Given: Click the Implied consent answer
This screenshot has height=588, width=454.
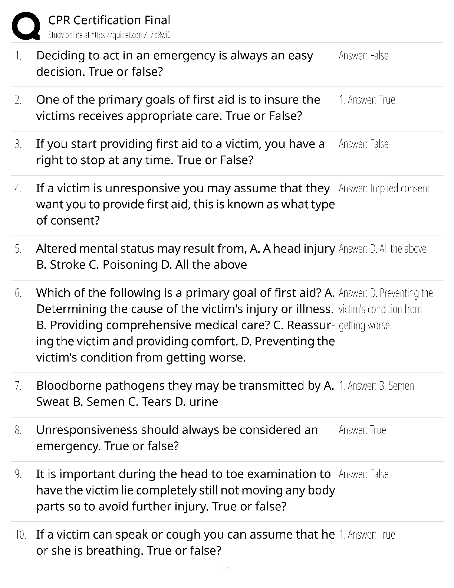Looking at the screenshot, I should 384,189.
